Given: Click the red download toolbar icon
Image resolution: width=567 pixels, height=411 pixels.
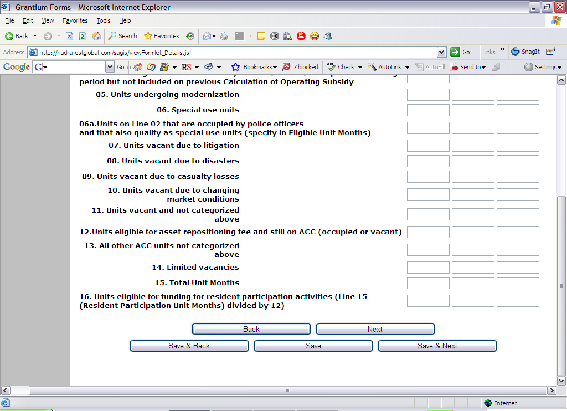Looking at the screenshot, I should (x=301, y=36).
